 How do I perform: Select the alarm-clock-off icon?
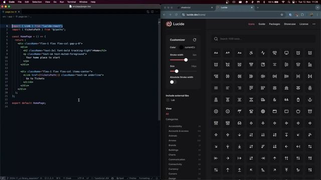click(228, 64)
